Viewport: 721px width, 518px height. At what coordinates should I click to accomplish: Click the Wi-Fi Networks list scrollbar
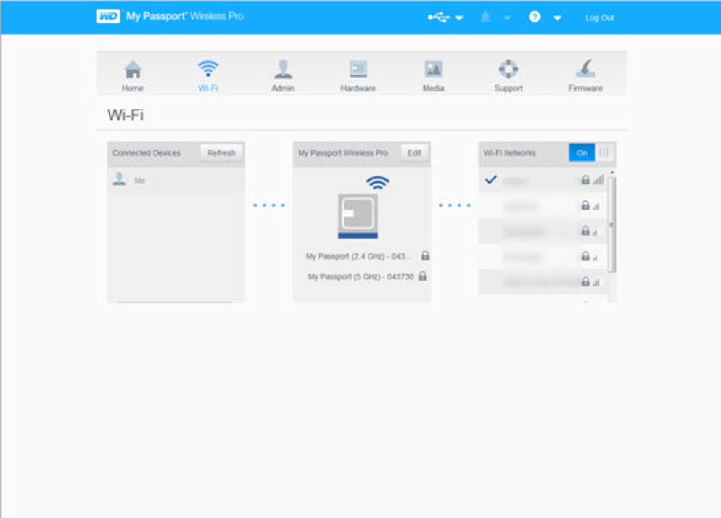click(x=612, y=224)
